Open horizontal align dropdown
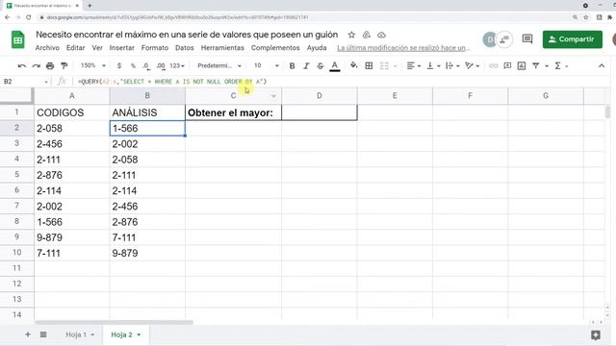 point(413,66)
